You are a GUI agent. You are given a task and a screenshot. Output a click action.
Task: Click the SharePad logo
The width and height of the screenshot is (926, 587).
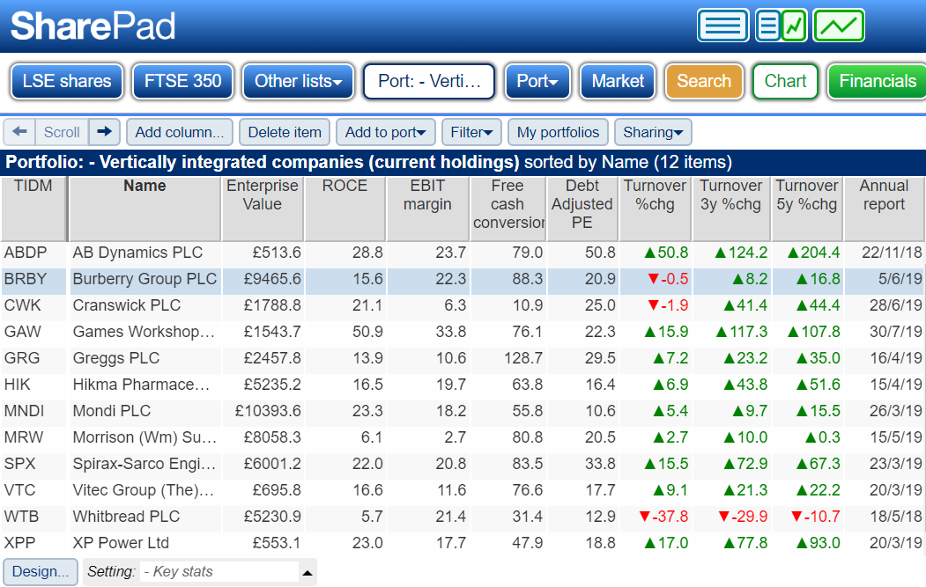click(93, 26)
